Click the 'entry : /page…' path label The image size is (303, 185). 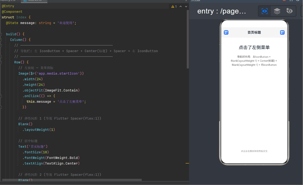point(221,11)
